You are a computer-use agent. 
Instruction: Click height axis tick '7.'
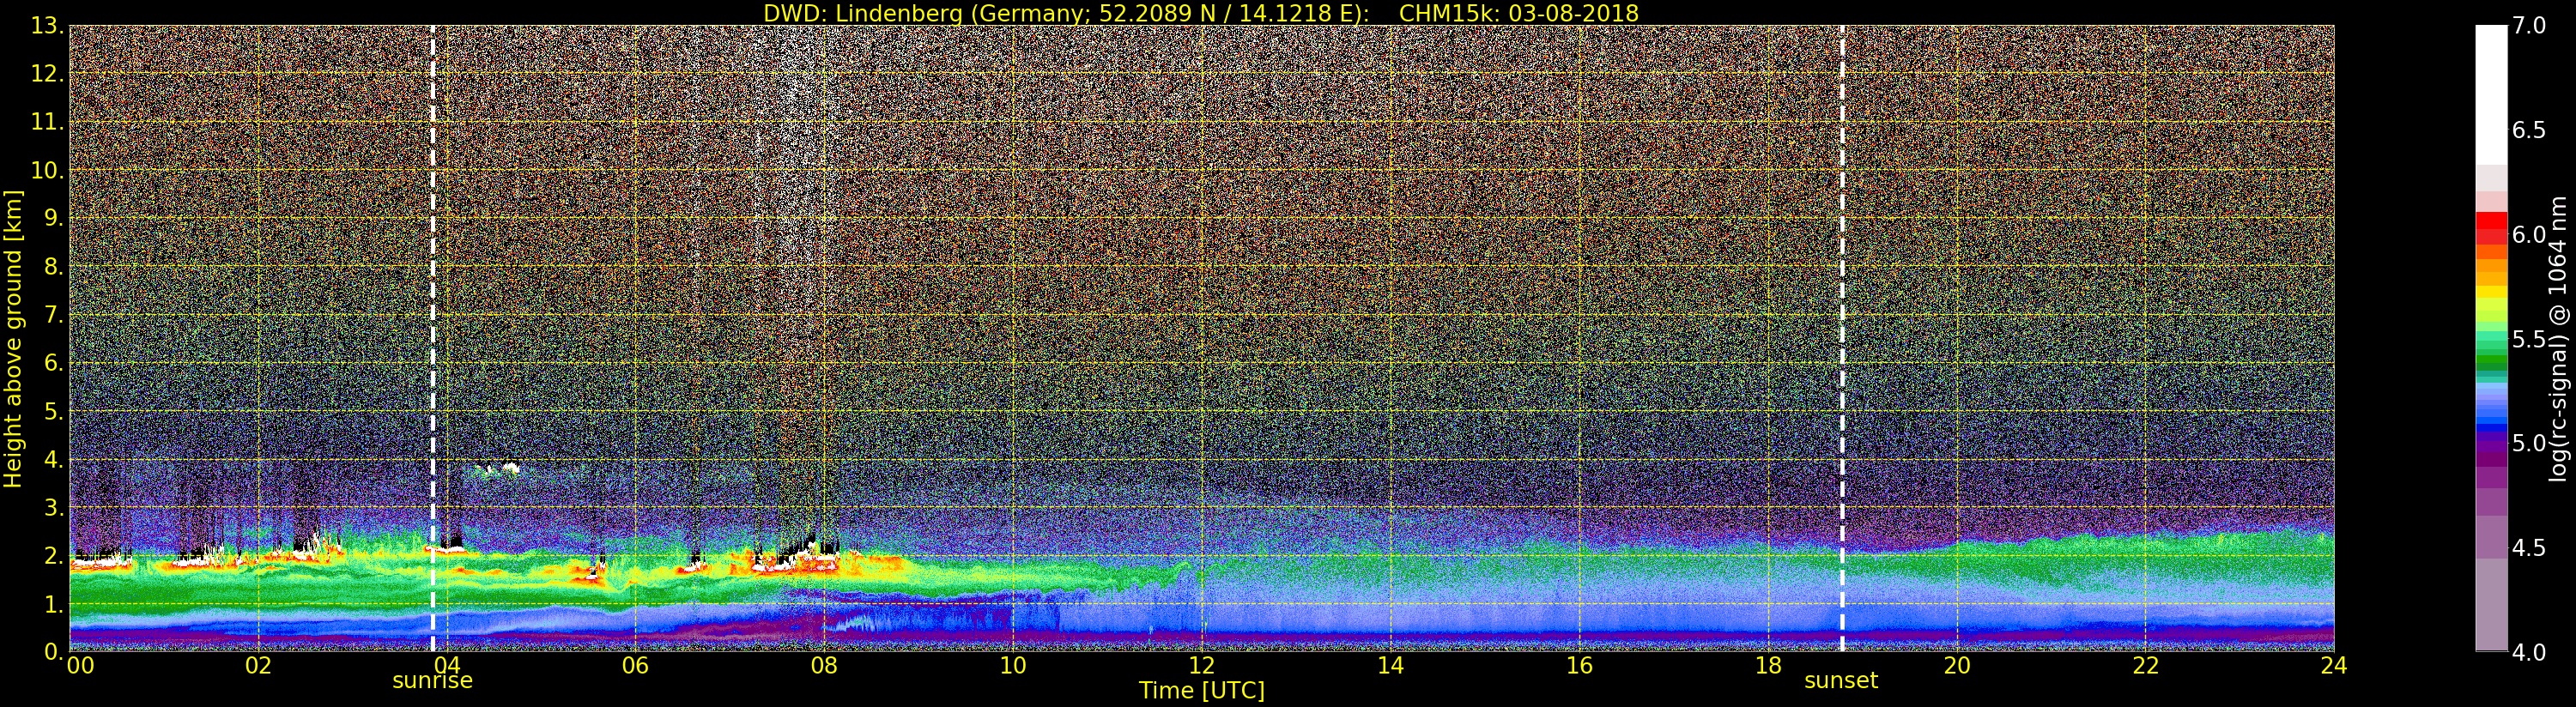pyautogui.click(x=54, y=315)
